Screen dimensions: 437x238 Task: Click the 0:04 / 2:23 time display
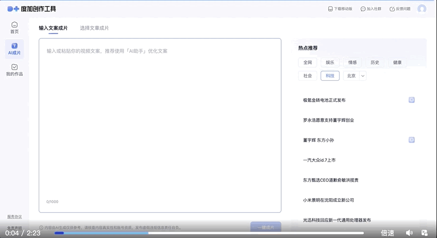[23, 233]
